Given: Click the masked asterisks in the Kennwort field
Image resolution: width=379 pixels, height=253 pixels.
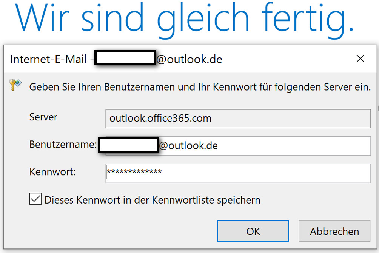Looking at the screenshot, I should pos(134,171).
